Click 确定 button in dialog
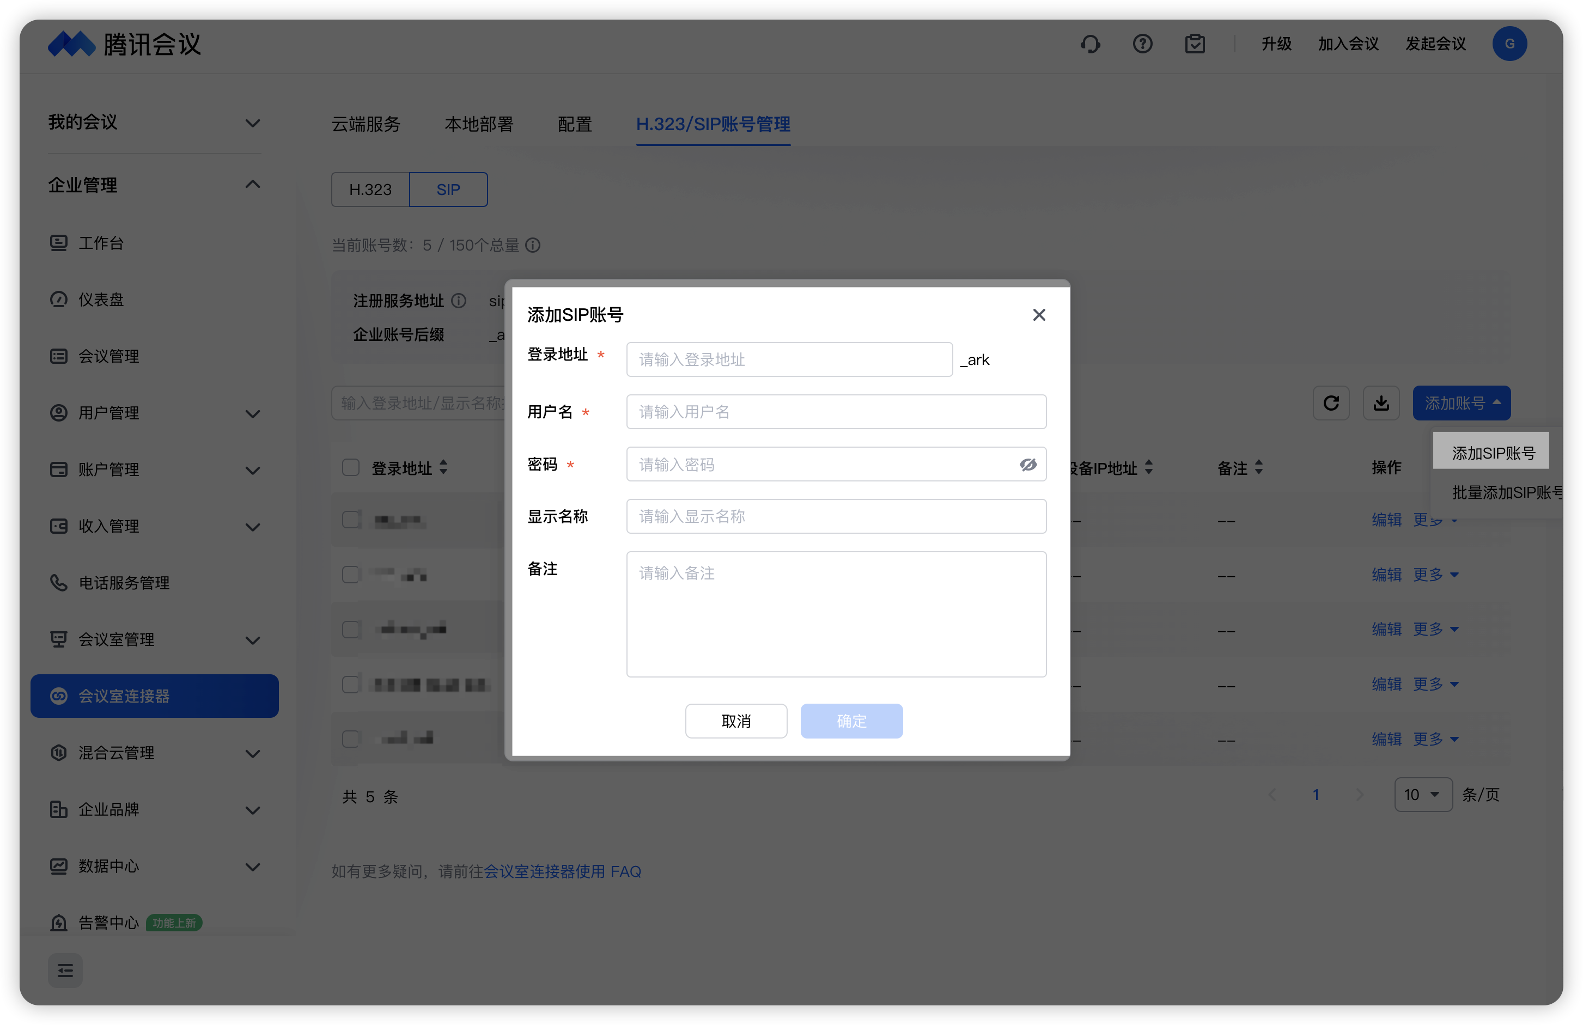Screen dimensions: 1583x1025 [x=852, y=721]
